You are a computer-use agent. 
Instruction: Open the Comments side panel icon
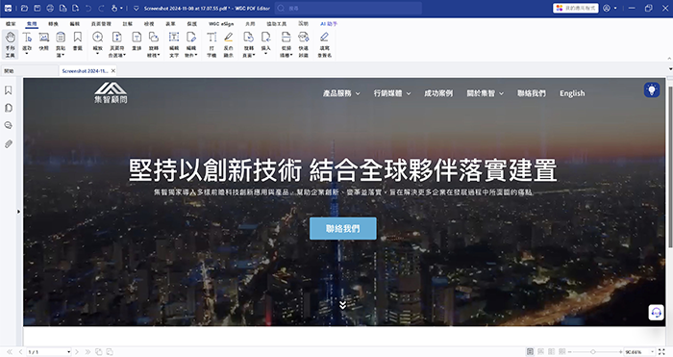click(x=8, y=125)
